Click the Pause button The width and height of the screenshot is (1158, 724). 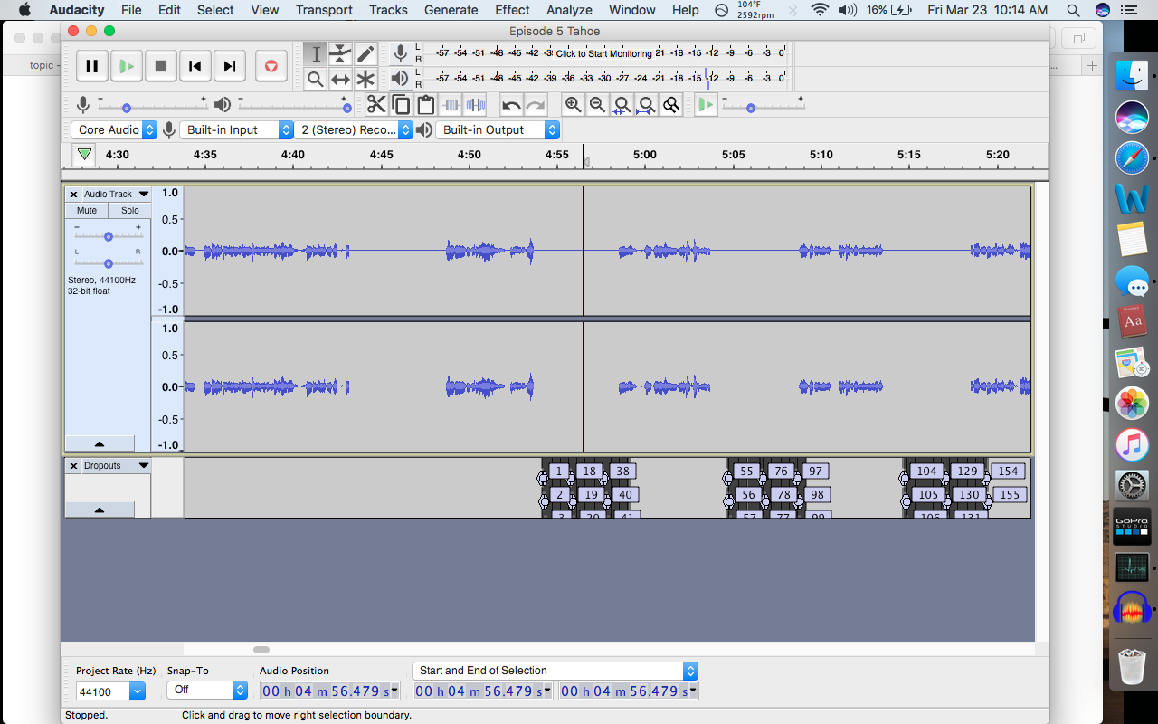[91, 66]
